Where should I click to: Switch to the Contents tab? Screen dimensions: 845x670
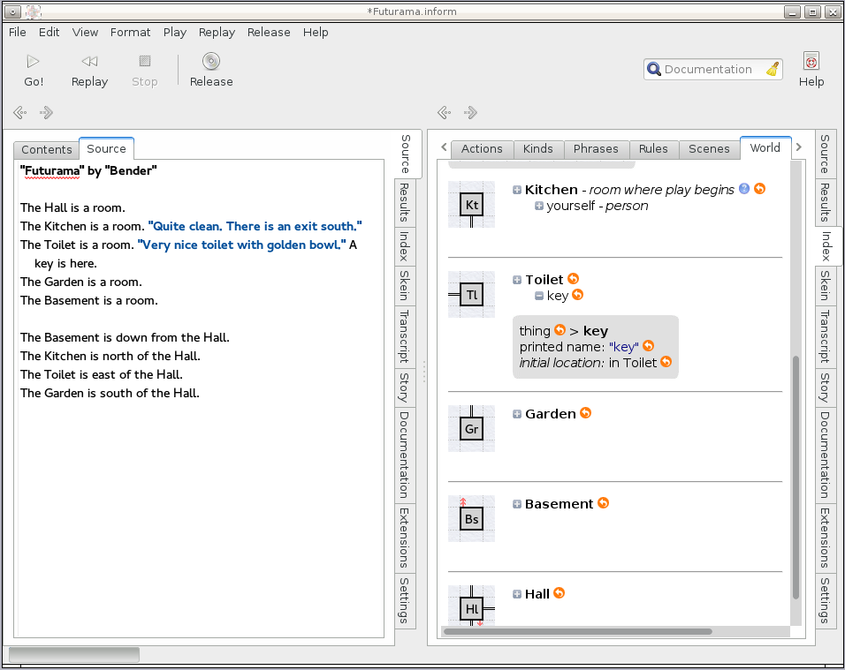(x=46, y=149)
